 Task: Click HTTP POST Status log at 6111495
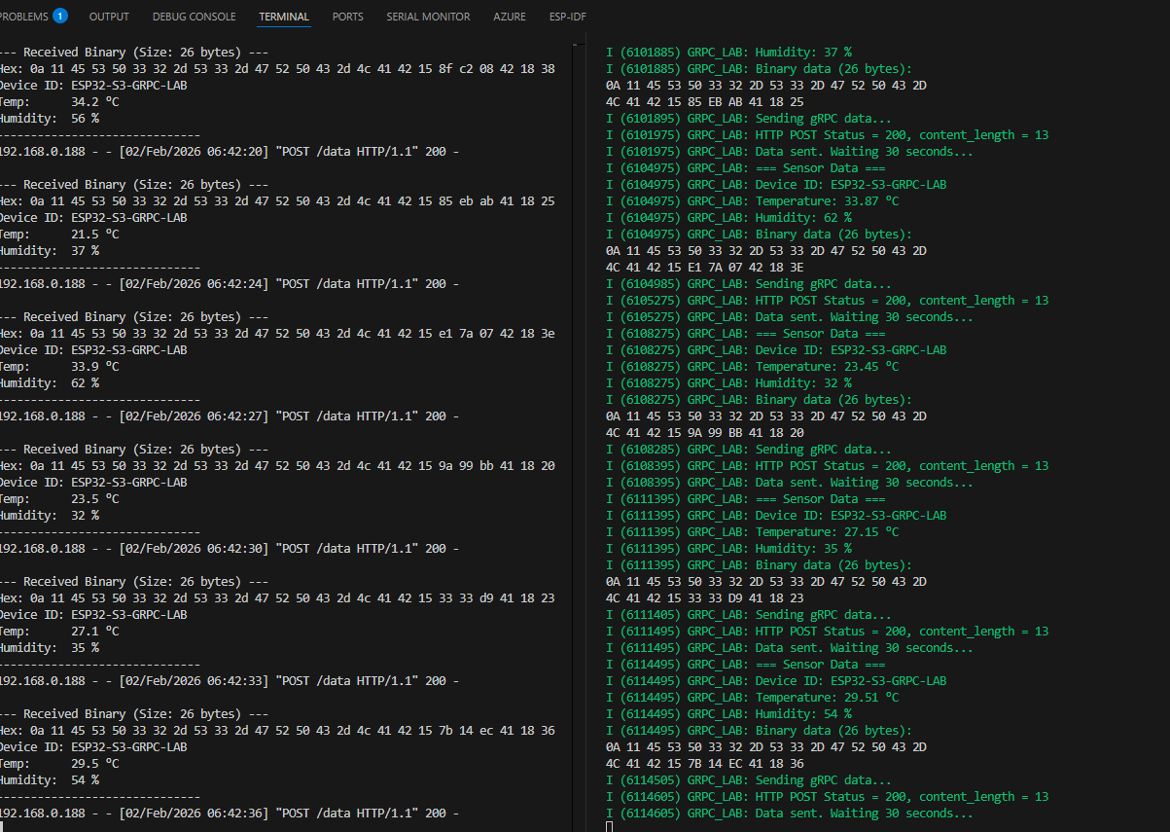coord(827,632)
